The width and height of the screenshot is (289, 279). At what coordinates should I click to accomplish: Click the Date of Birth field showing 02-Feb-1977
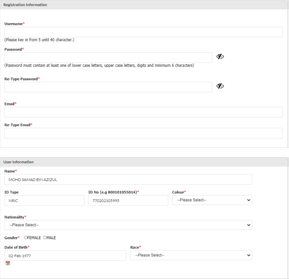pos(65,255)
